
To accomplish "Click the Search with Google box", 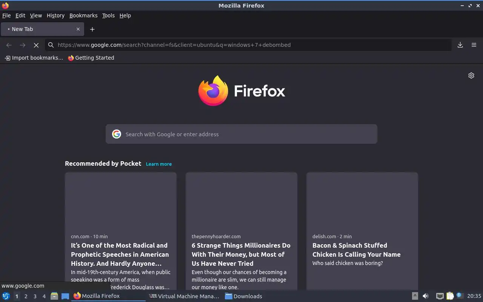I will click(x=241, y=134).
